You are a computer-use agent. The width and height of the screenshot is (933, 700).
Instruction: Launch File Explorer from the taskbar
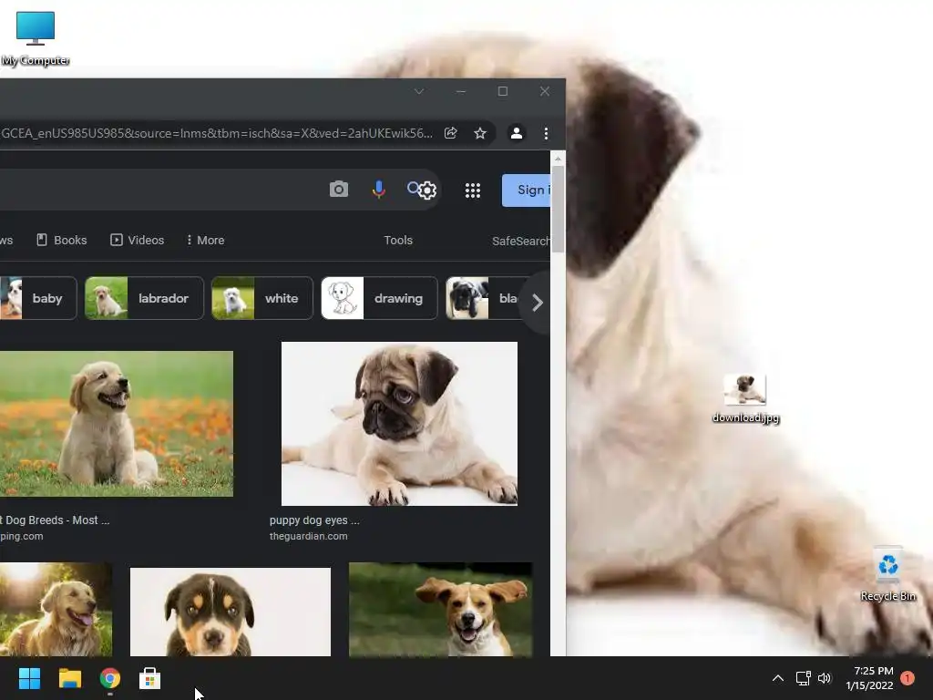point(69,678)
